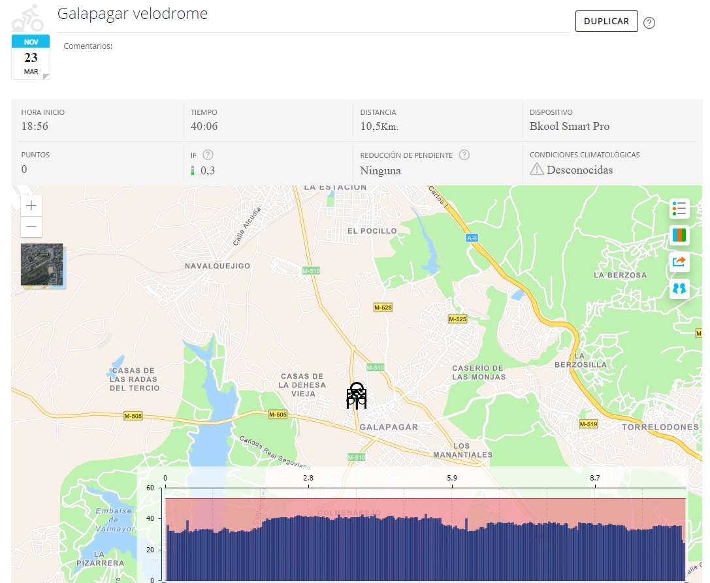Click the M-519 road badge
This screenshot has width=710, height=583.
coord(589,424)
